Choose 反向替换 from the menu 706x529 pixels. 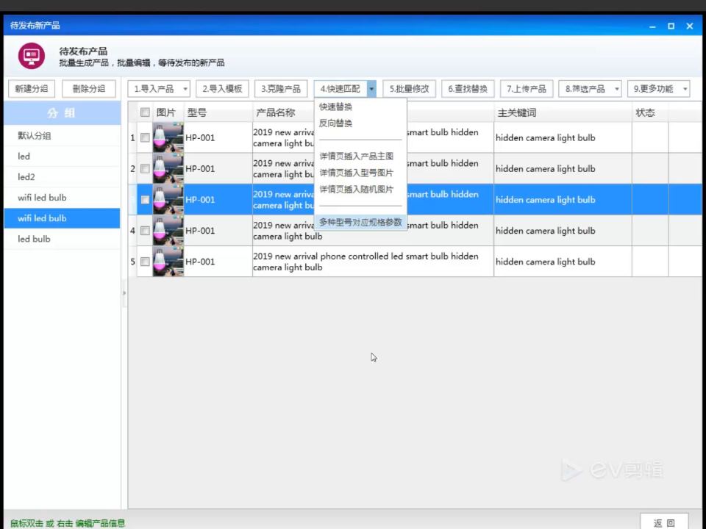pyautogui.click(x=335, y=123)
